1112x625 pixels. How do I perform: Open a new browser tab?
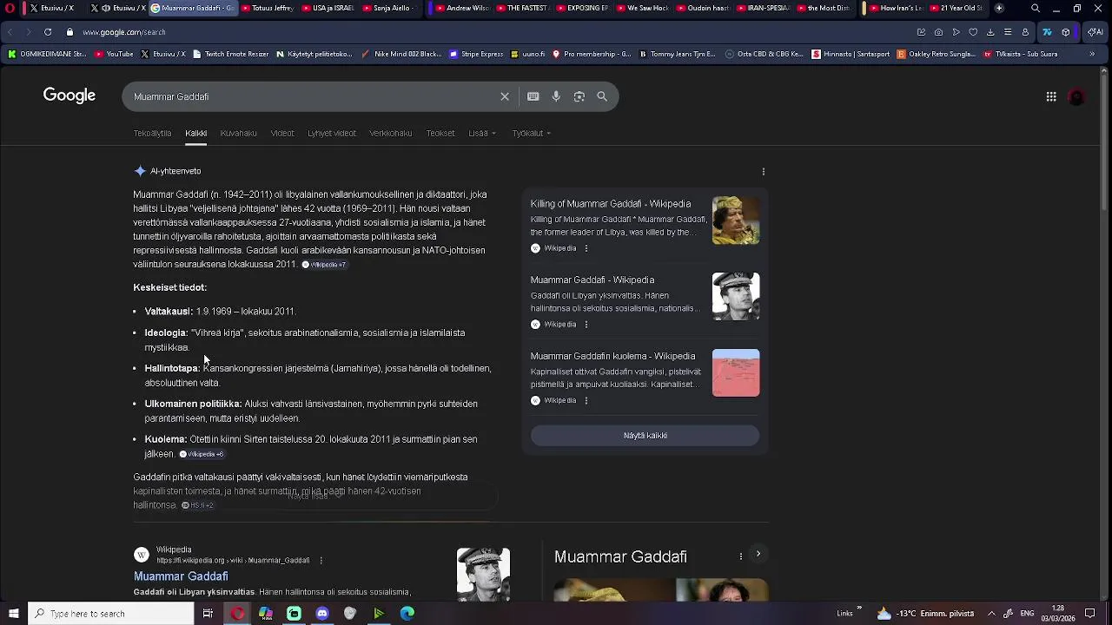coord(999,8)
